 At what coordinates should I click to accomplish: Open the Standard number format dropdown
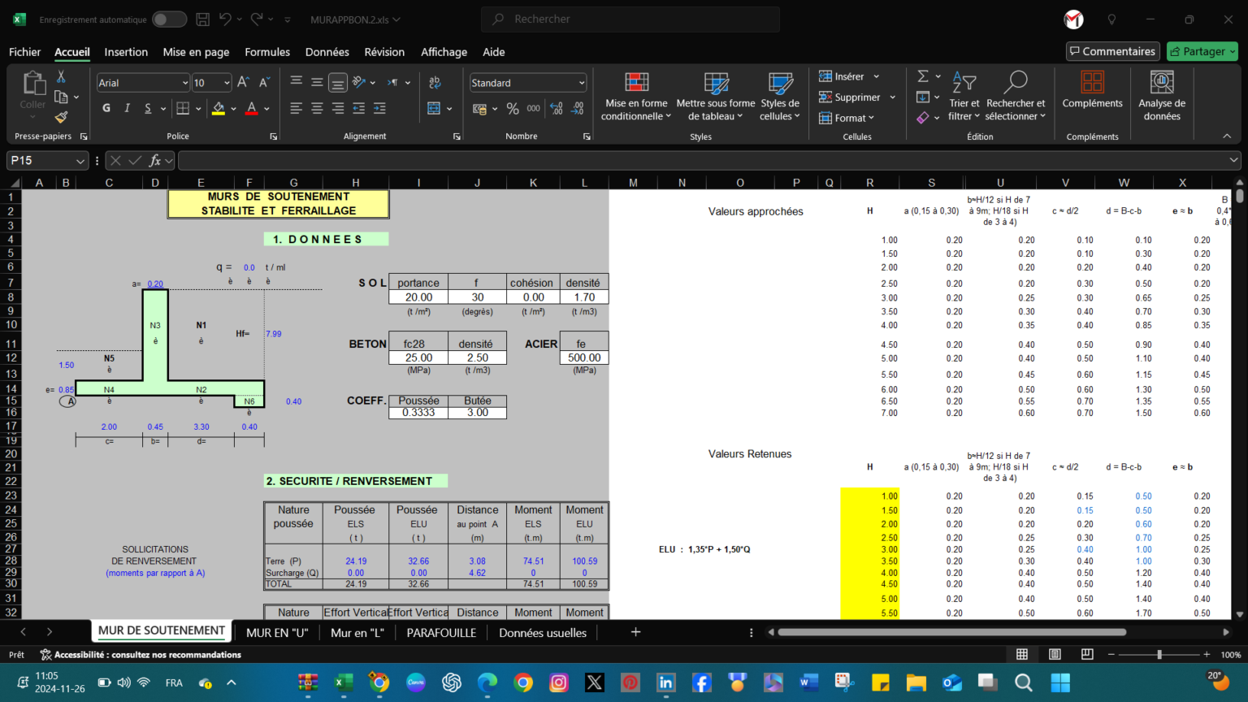tap(527, 82)
